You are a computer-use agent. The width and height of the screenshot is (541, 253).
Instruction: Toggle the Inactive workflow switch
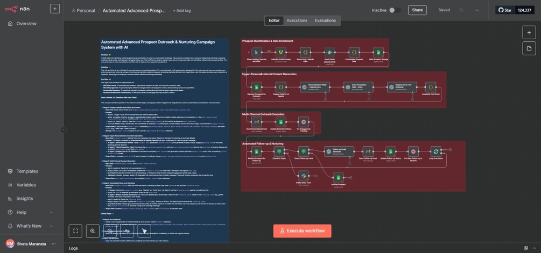click(395, 10)
